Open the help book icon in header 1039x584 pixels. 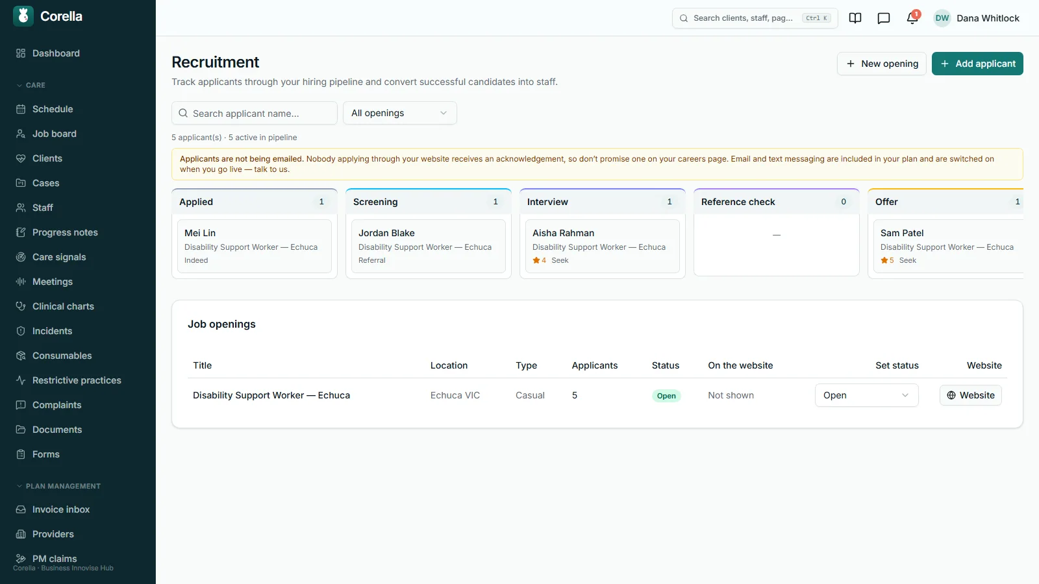855,18
